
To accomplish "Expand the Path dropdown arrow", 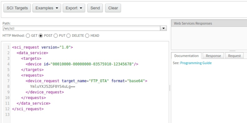I will 163,28.
